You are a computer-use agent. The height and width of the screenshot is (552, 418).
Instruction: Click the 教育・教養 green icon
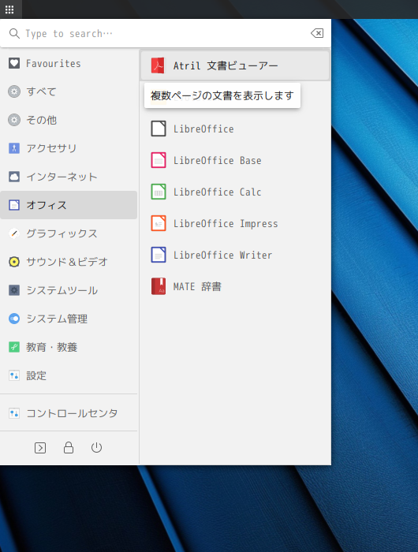coord(14,347)
